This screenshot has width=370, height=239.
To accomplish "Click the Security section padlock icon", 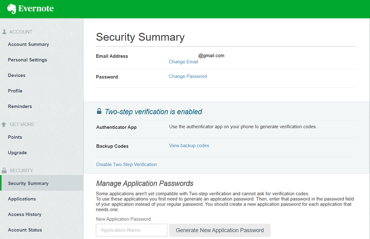I will click(x=4, y=170).
